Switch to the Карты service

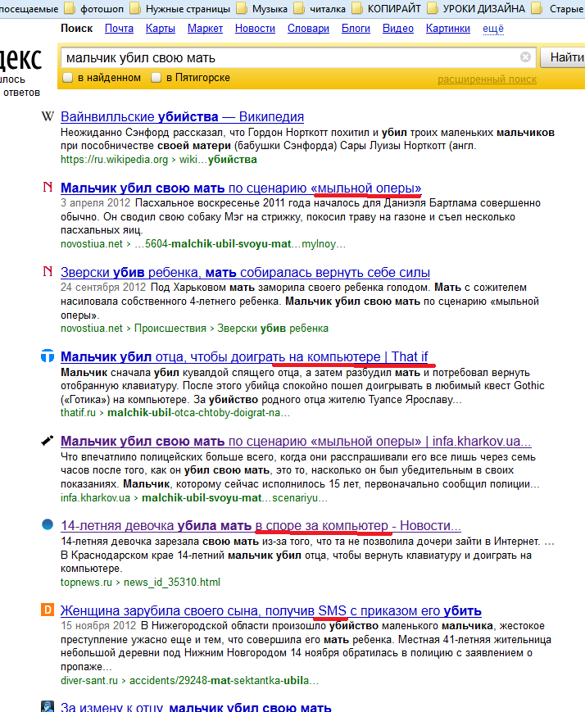161,28
